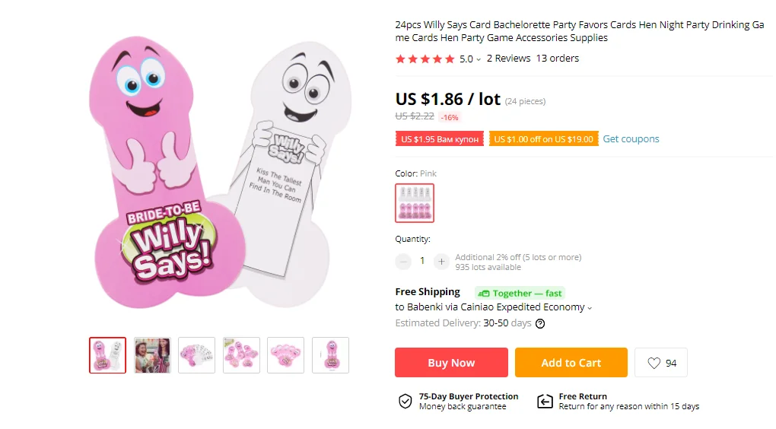776x429 pixels.
Task: Click the US $1.95 red coupon tag
Action: click(x=440, y=139)
